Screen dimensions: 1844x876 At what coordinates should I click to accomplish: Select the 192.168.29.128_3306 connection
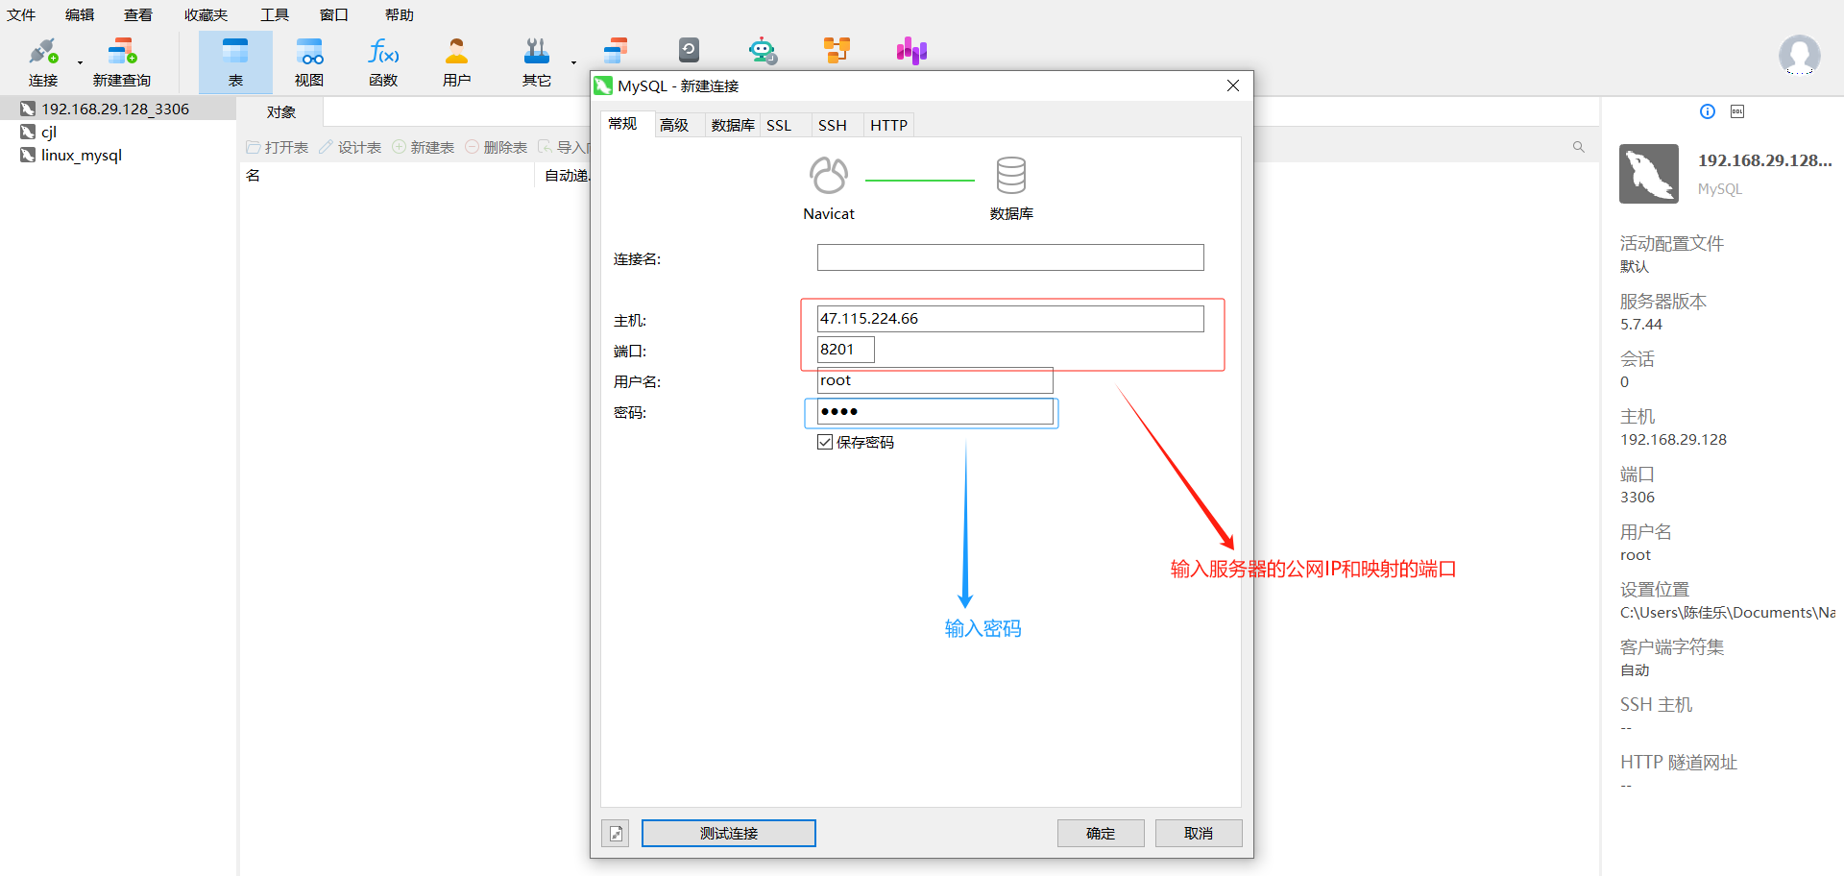pyautogui.click(x=117, y=109)
